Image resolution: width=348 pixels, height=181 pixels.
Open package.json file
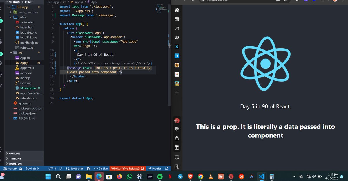click(27, 114)
